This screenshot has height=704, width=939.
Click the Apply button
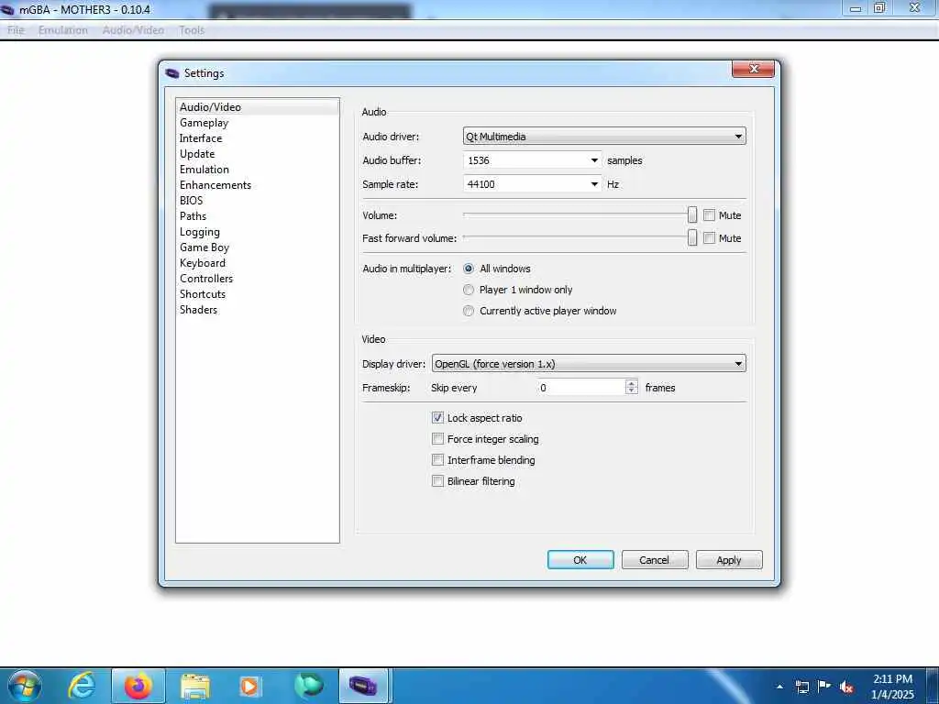tap(729, 560)
